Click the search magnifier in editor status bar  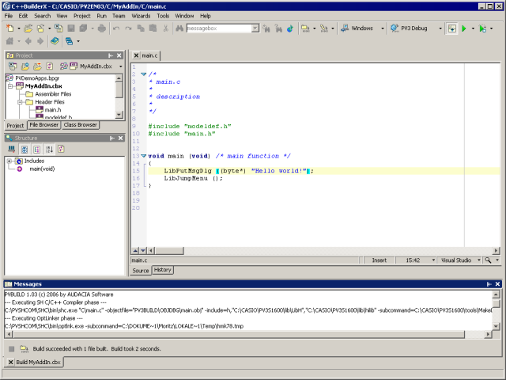[x=489, y=260]
